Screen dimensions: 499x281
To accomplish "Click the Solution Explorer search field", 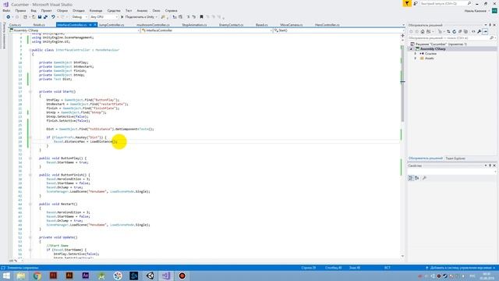I will click(x=451, y=38).
